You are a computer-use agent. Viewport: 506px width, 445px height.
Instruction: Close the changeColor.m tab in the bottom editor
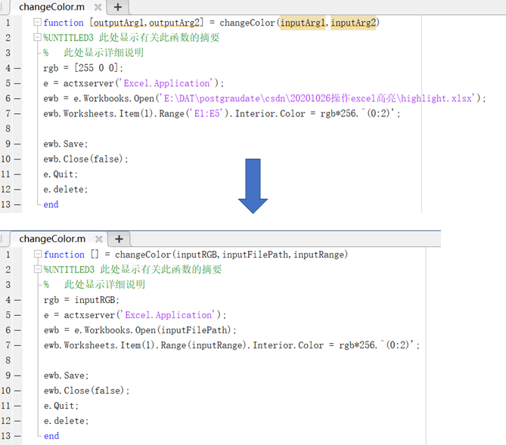99,239
